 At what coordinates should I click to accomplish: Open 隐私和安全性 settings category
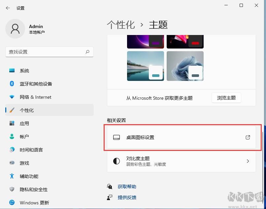point(50,189)
